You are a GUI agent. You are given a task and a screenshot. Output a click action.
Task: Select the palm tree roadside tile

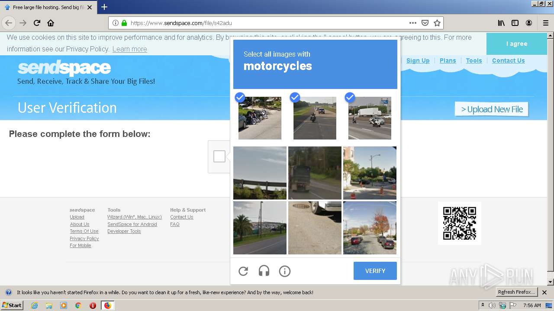click(260, 228)
